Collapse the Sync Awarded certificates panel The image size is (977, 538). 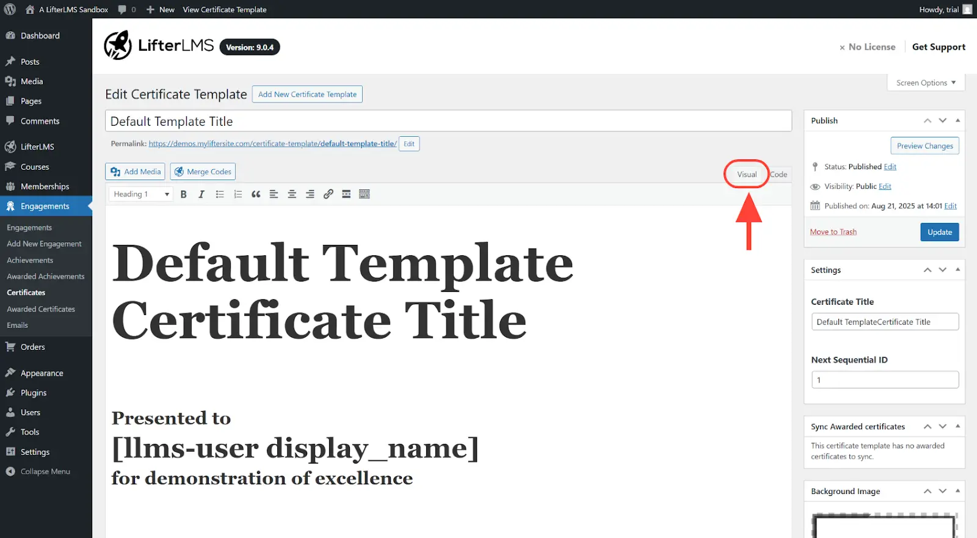click(x=957, y=426)
